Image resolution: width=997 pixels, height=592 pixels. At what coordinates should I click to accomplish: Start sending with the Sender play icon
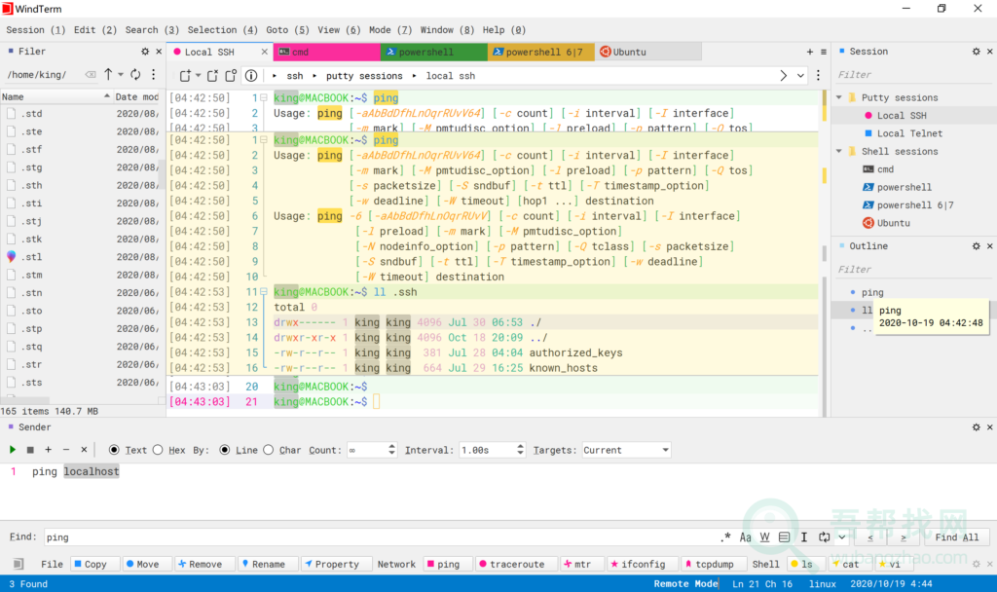point(13,450)
